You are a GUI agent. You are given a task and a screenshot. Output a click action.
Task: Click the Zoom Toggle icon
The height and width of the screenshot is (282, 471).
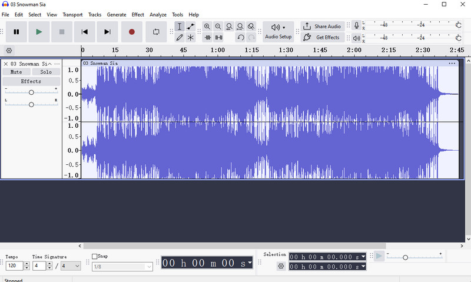pyautogui.click(x=251, y=26)
